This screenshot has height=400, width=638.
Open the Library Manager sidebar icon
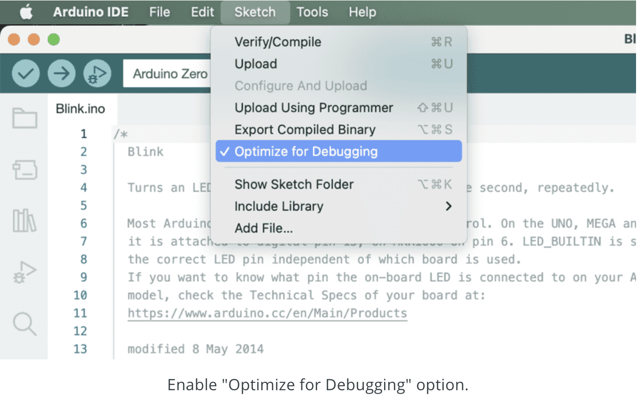point(24,221)
